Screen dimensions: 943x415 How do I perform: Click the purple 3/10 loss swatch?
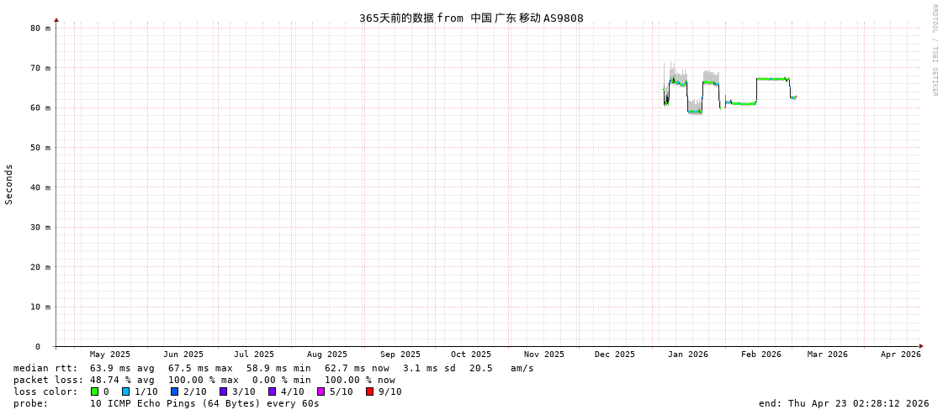coord(224,391)
